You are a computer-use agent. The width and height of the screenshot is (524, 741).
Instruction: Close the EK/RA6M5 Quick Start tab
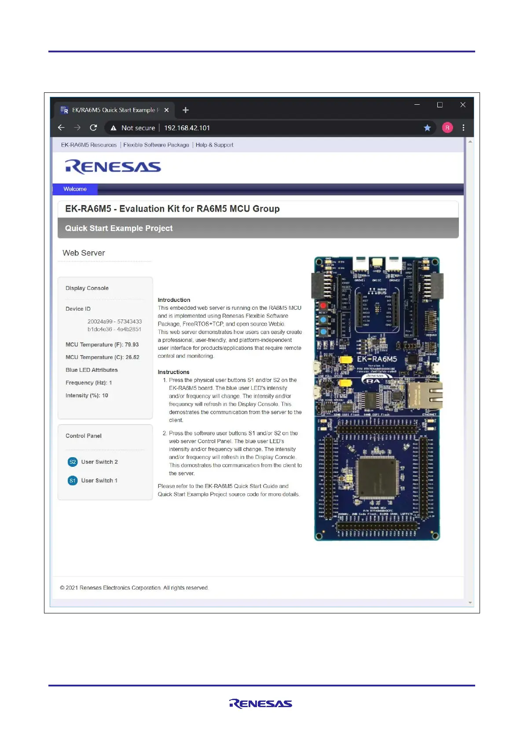coord(167,110)
